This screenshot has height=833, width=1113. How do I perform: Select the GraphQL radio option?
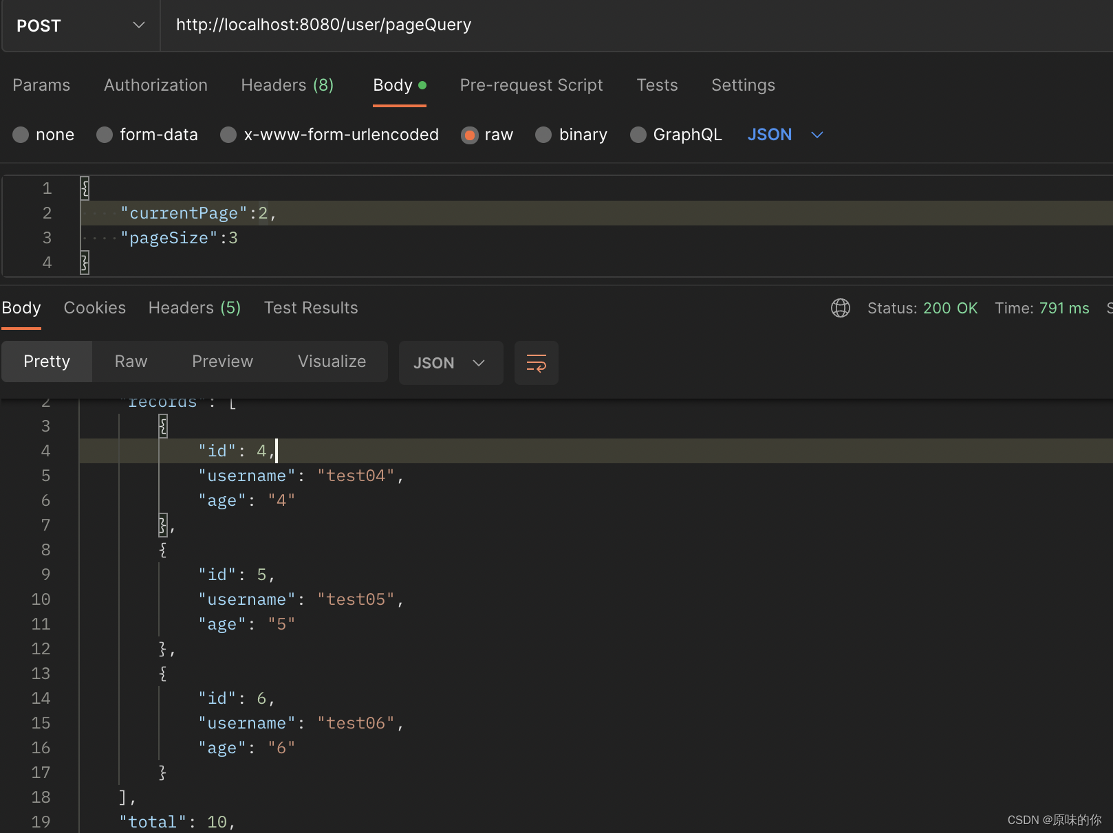click(x=638, y=135)
